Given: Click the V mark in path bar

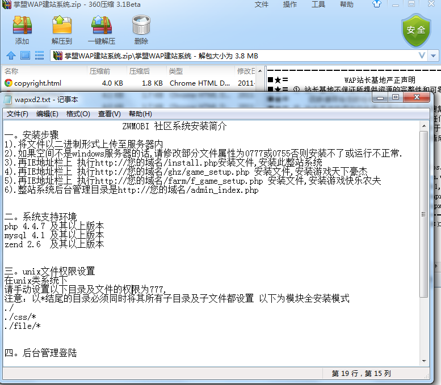Looking at the screenshot, I should pyautogui.click(x=422, y=56).
